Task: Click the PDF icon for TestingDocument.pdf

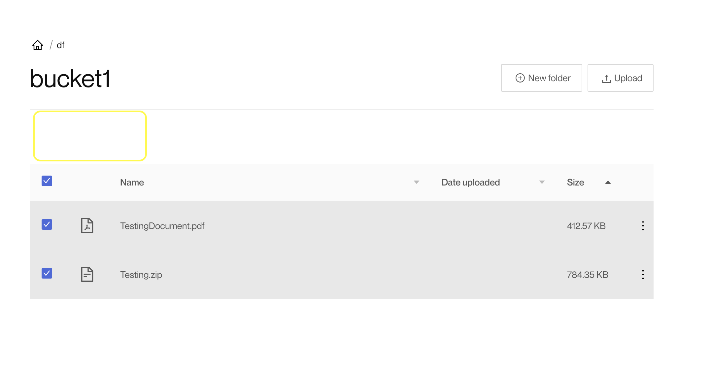Action: (x=87, y=226)
